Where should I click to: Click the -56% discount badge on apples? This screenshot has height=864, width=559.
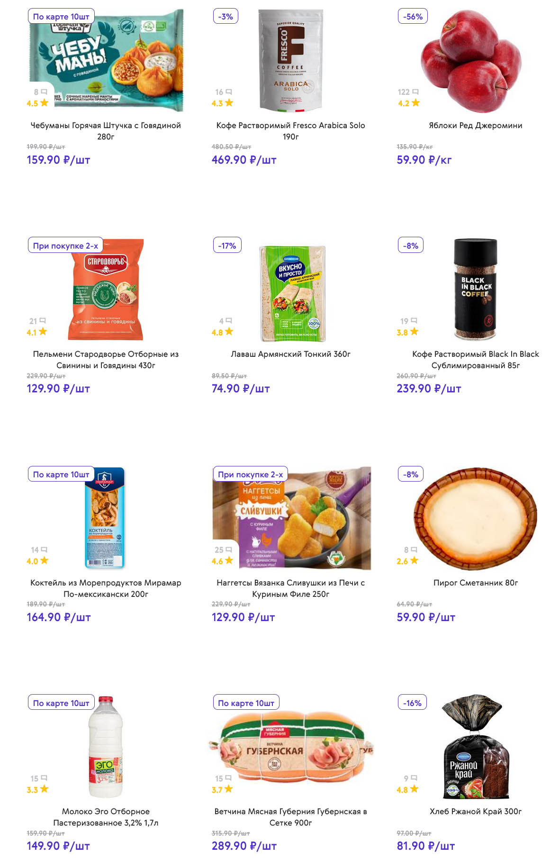pyautogui.click(x=413, y=17)
